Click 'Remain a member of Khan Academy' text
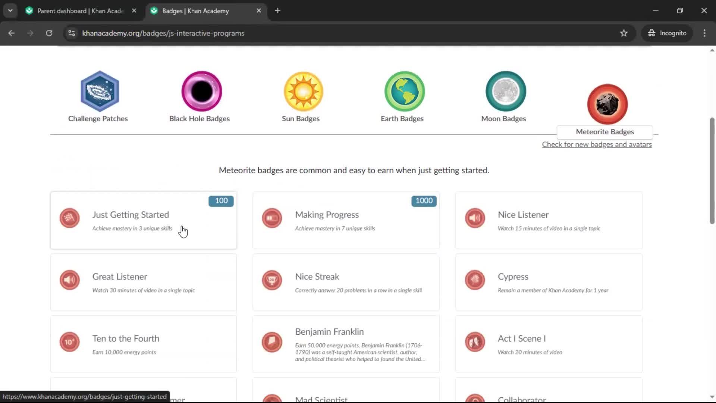Viewport: 716px width, 403px height. pyautogui.click(x=553, y=290)
